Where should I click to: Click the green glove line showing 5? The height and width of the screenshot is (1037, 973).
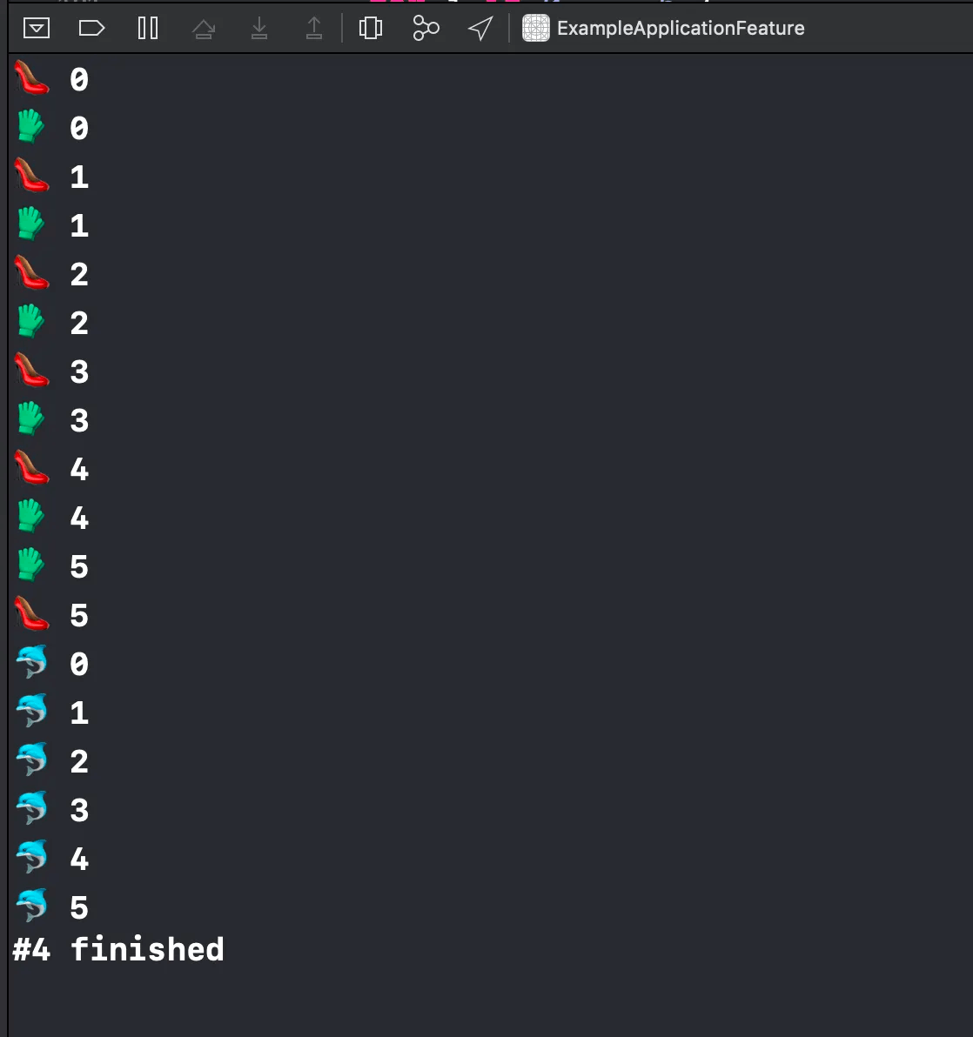(51, 566)
